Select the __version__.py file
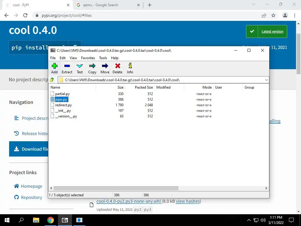301x226 pixels. click(x=66, y=116)
